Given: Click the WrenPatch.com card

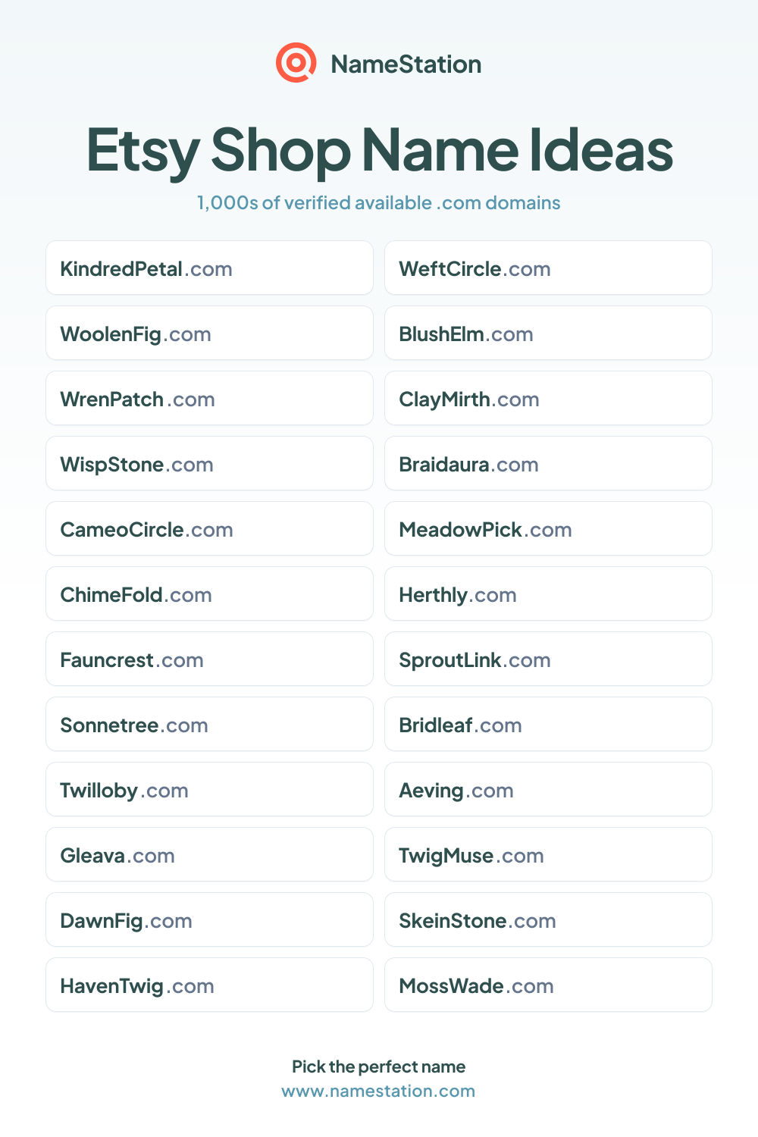Looking at the screenshot, I should pos(209,398).
